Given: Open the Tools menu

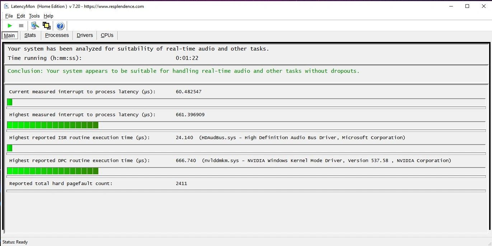Looking at the screenshot, I should (x=34, y=16).
